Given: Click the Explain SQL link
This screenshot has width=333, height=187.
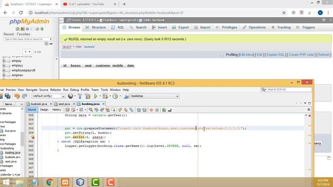Looking at the screenshot, I should [275, 55].
